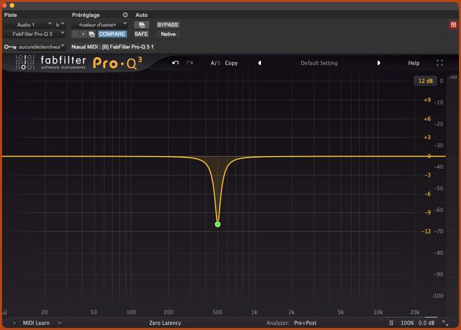Click the resize arrows icon at bottom right
The image size is (461, 330).
coord(445,323)
